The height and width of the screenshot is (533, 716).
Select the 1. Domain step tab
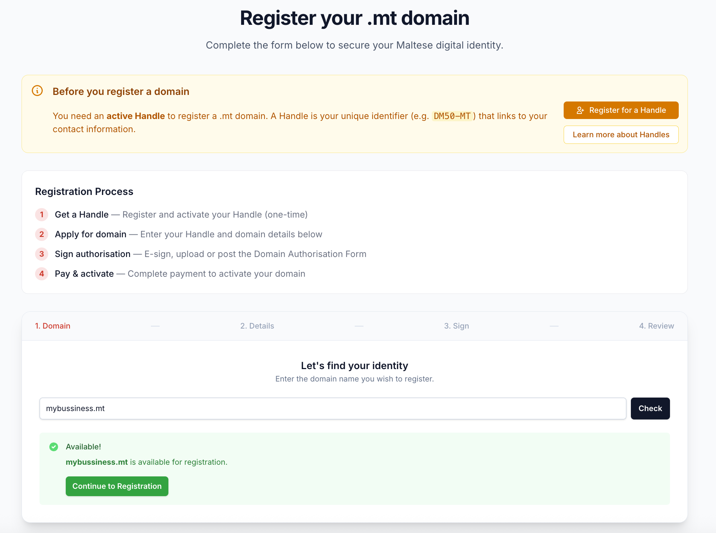tap(53, 326)
